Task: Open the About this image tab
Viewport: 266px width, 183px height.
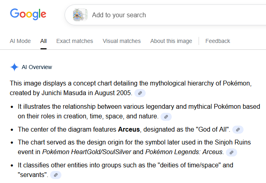Action: (171, 41)
